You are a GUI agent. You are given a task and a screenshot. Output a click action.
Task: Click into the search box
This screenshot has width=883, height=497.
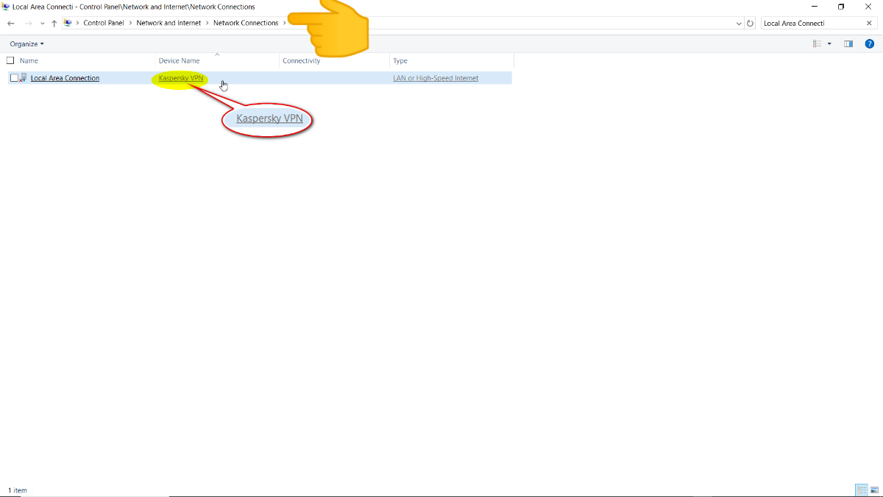[x=811, y=23]
